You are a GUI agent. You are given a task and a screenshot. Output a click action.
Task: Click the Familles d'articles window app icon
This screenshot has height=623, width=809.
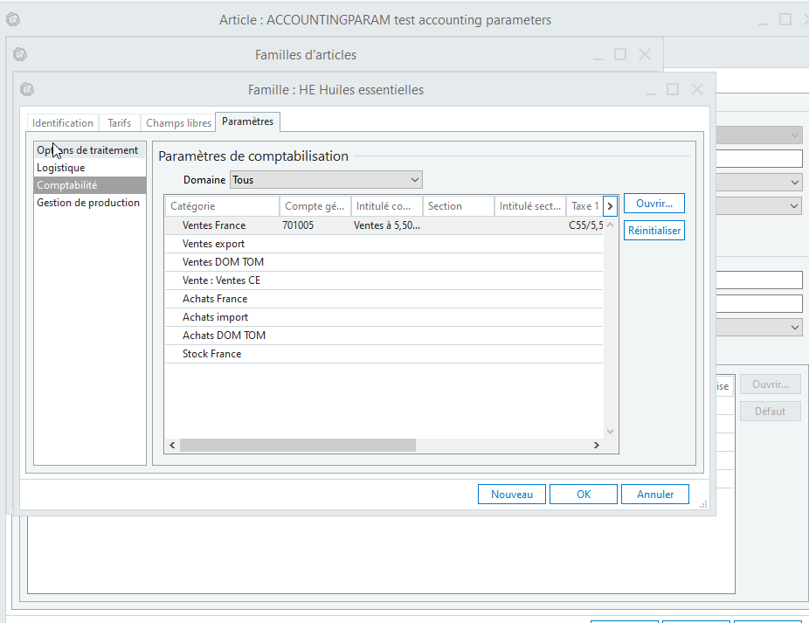coord(19,54)
